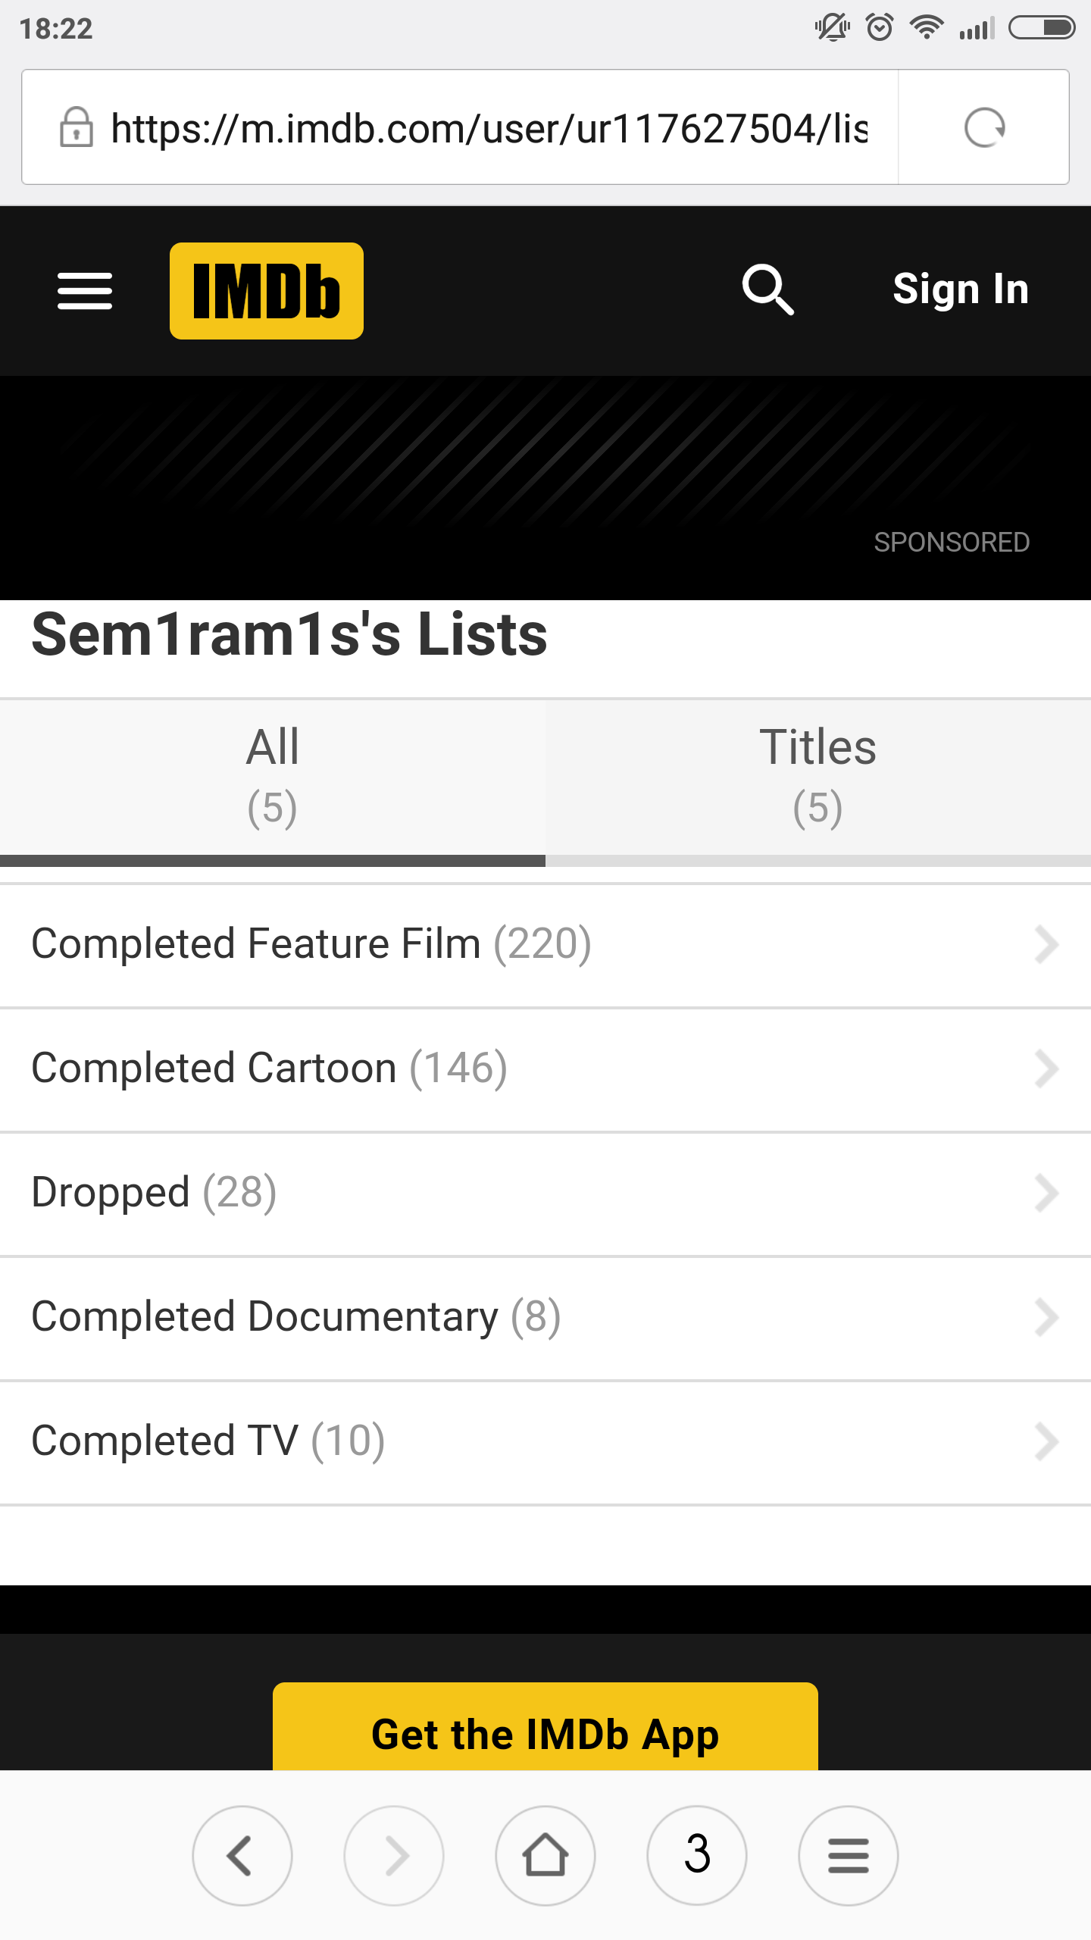
Task: Tap the IMDb logo
Action: pyautogui.click(x=267, y=291)
